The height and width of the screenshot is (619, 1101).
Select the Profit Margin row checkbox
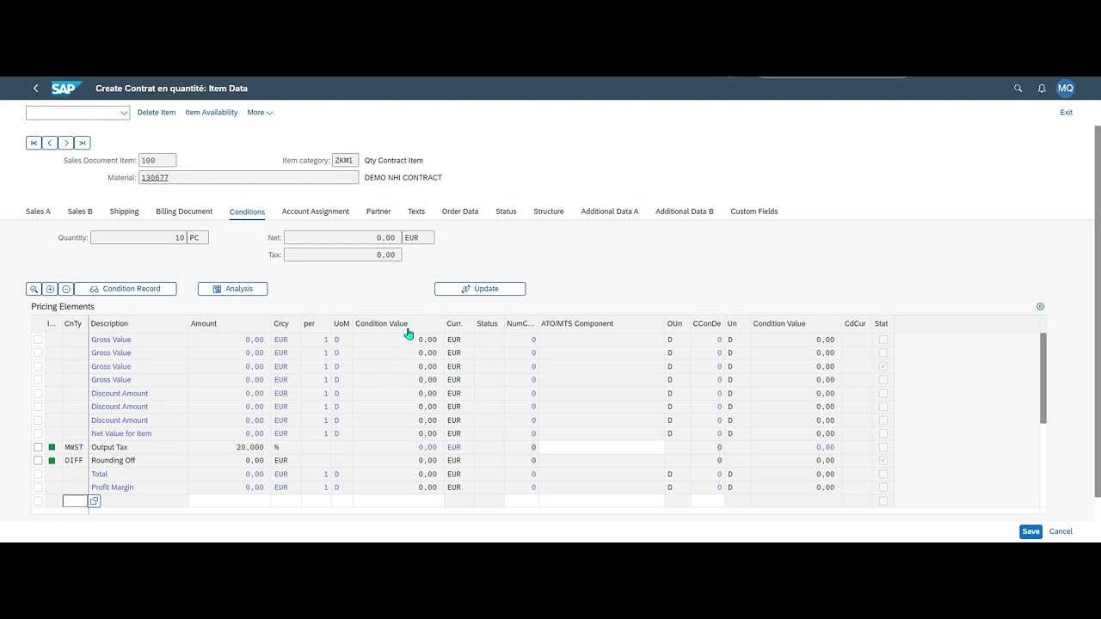tap(38, 487)
